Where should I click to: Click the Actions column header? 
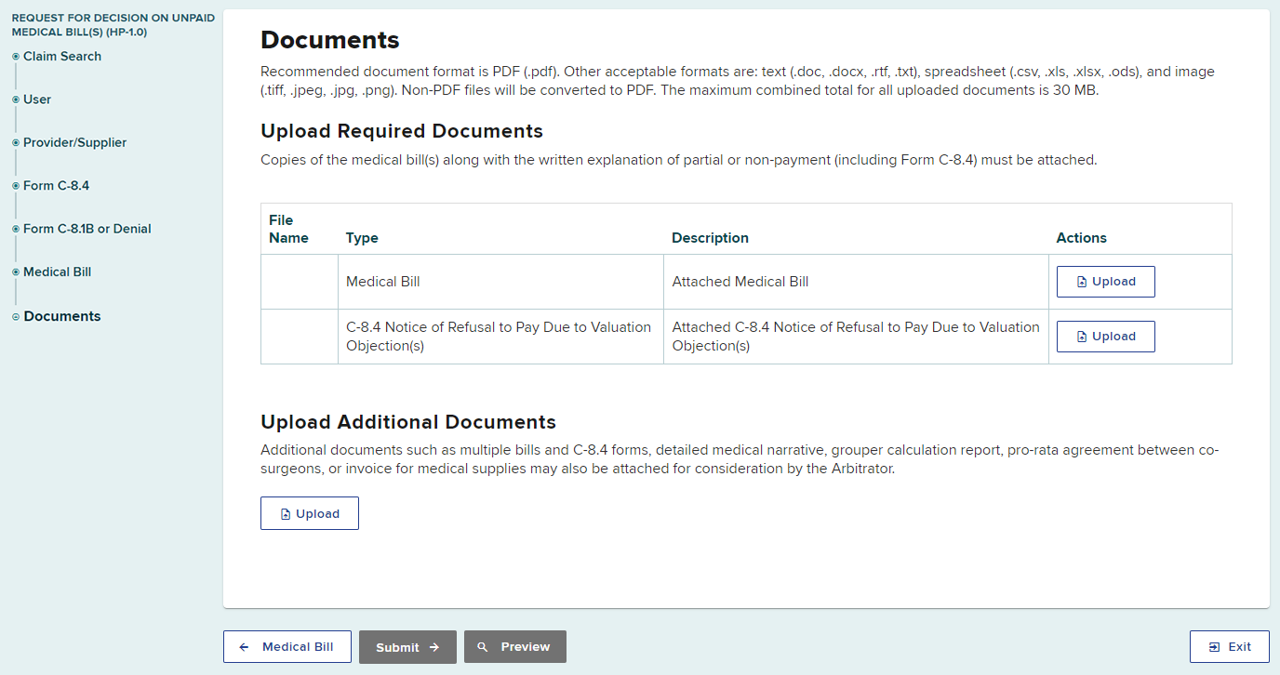click(x=1081, y=238)
